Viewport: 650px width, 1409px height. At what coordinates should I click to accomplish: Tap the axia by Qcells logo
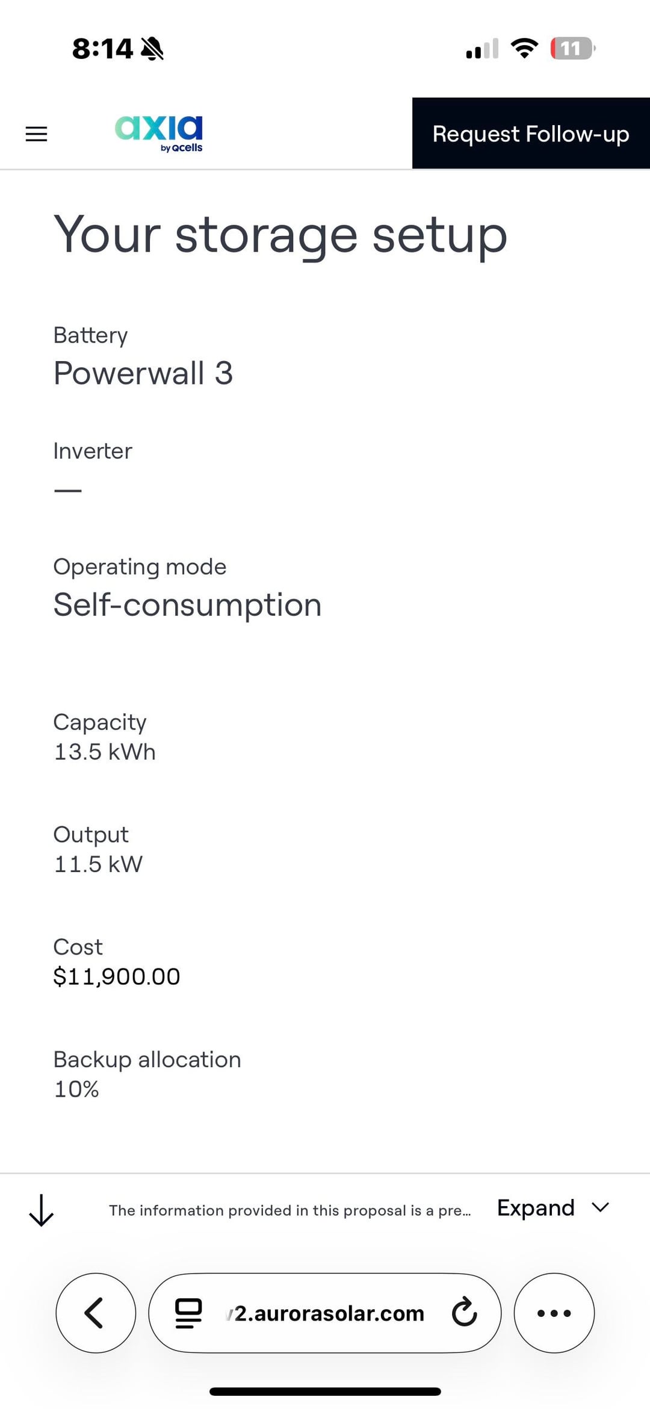point(159,134)
